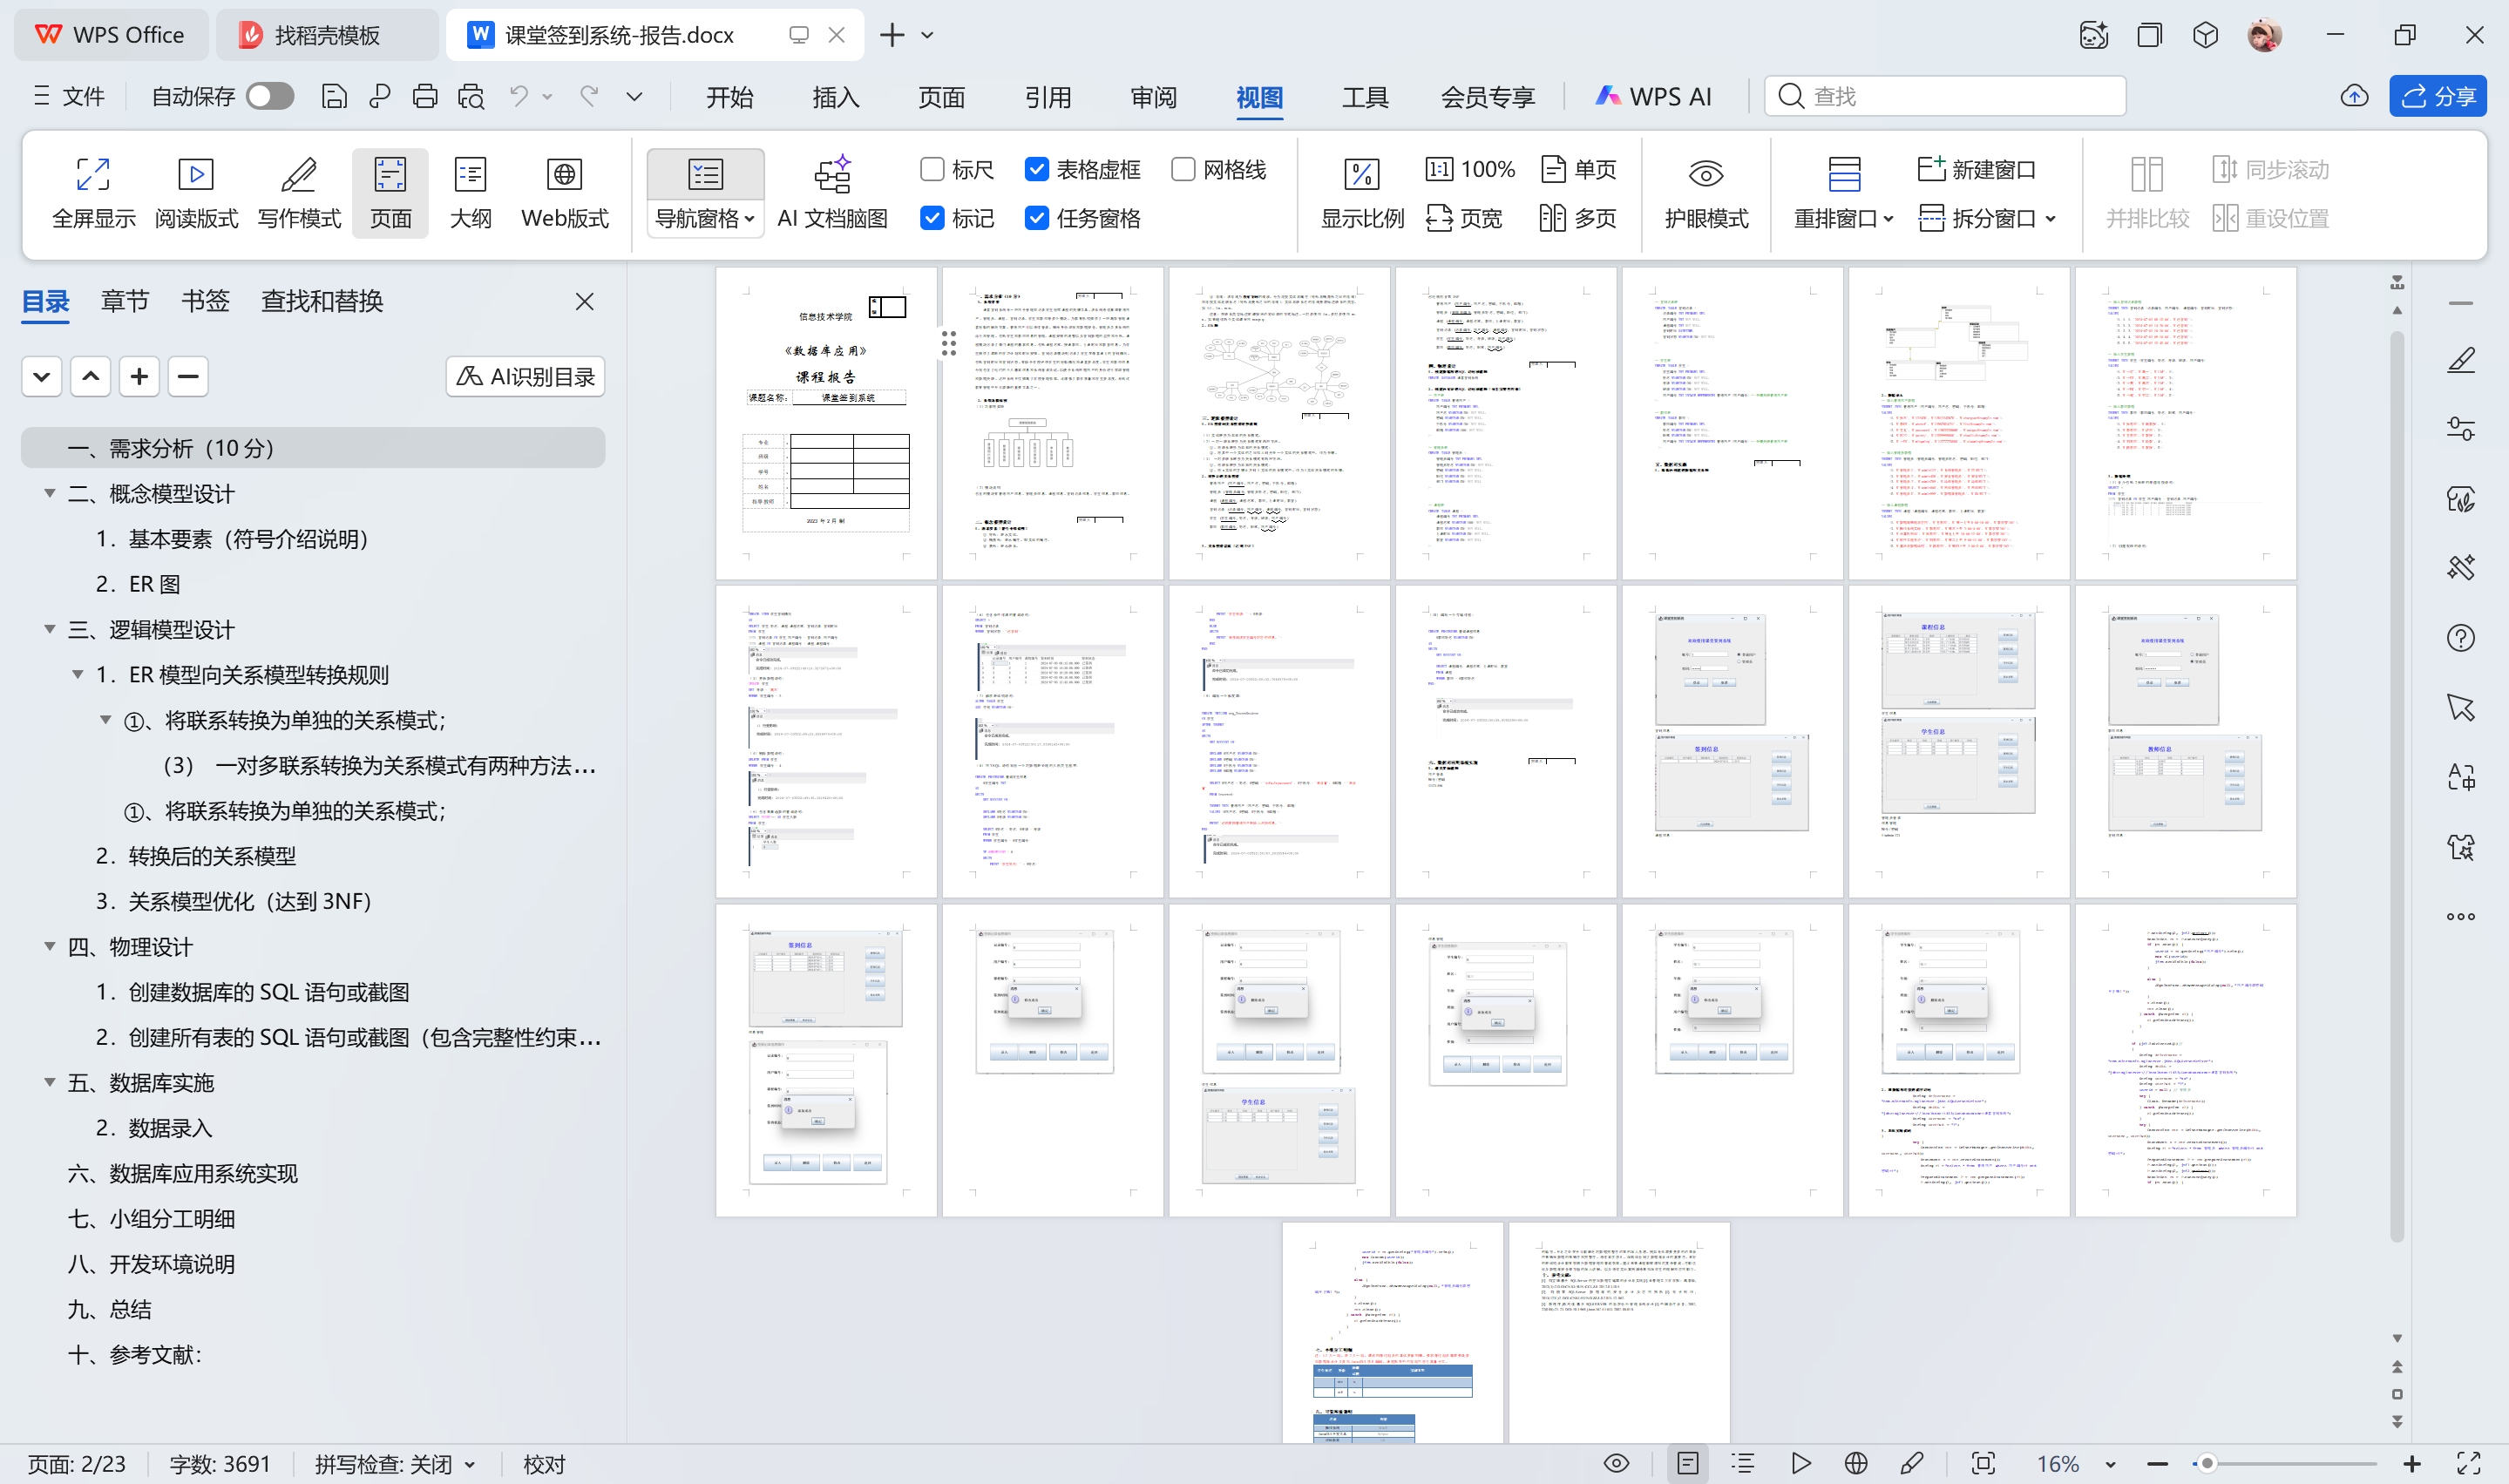
Task: Click 显示比例 zoom ratio icon
Action: pos(1361,175)
